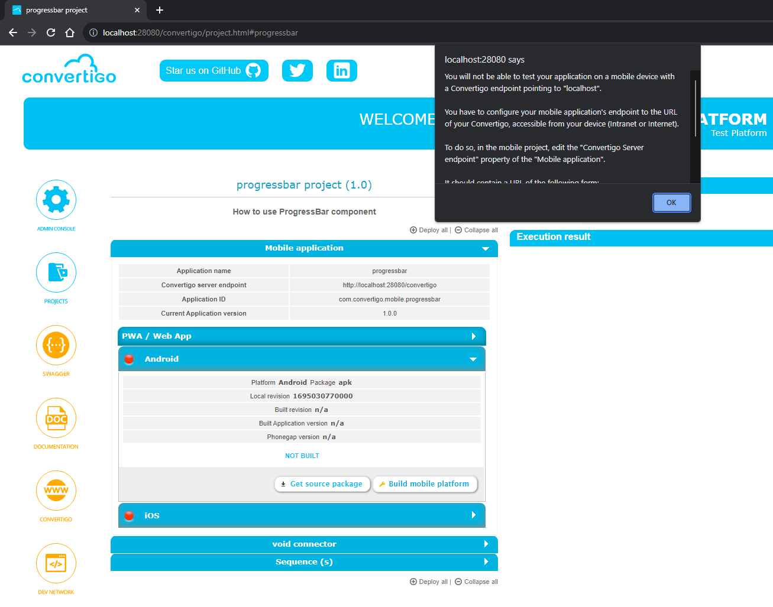Screen dimensions: 773x607
Task: Click the com.convertigo.mobile.progressbar application ID
Action: coord(390,299)
